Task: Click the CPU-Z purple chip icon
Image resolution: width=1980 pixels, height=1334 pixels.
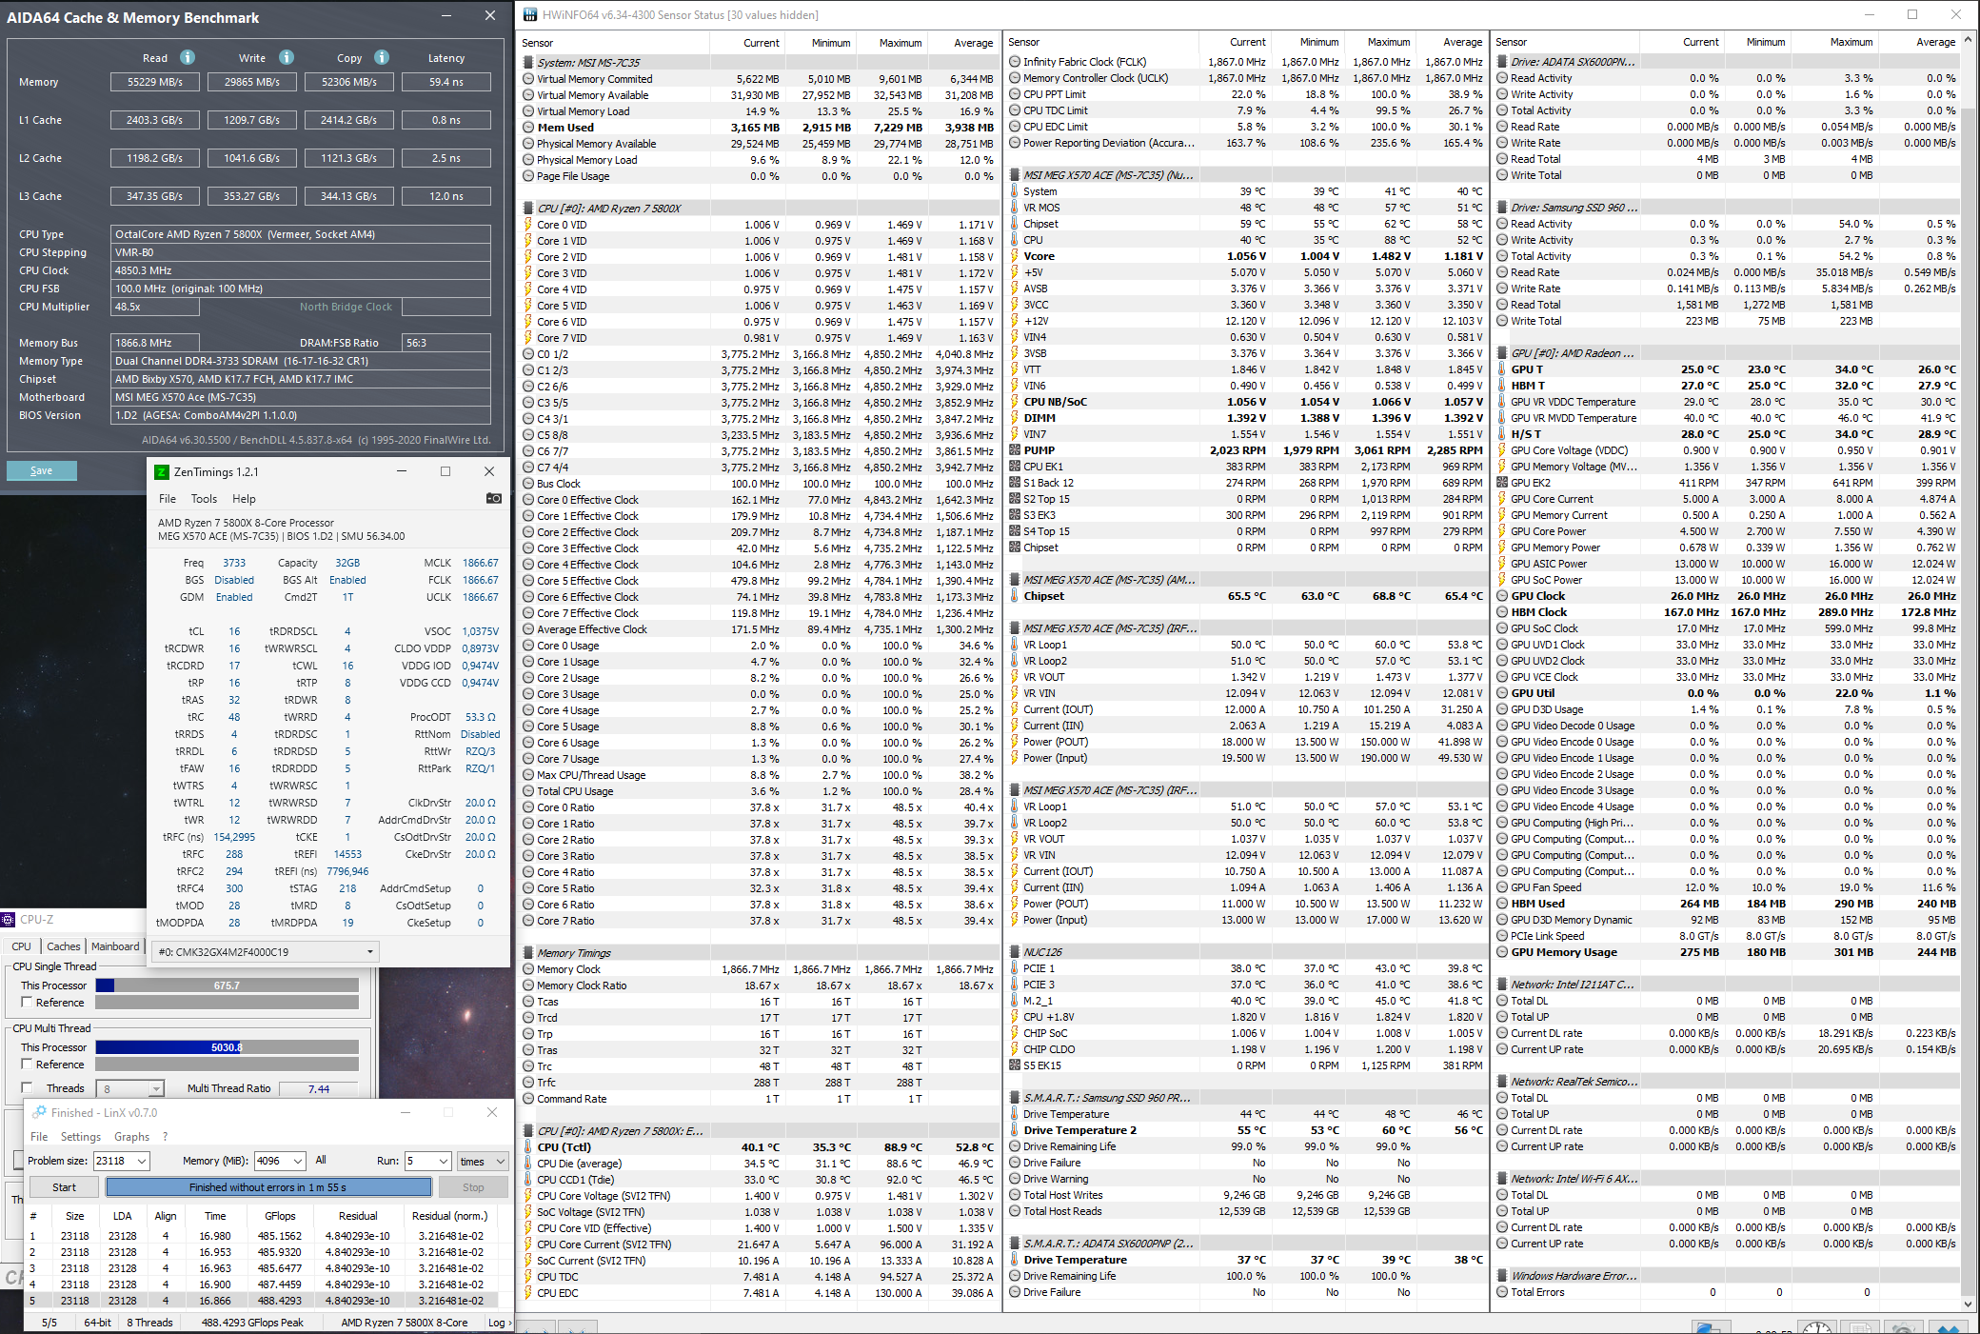Action: point(9,920)
